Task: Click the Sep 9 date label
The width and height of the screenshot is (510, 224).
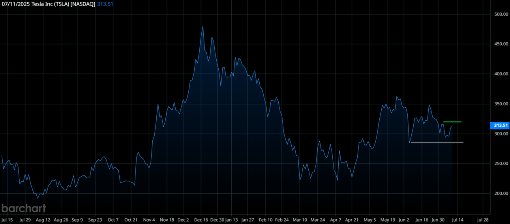Action: coord(77,220)
